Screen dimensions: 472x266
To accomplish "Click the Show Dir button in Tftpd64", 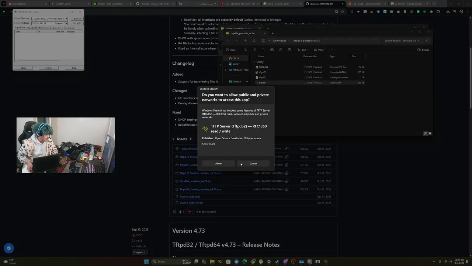I will coord(77,23).
